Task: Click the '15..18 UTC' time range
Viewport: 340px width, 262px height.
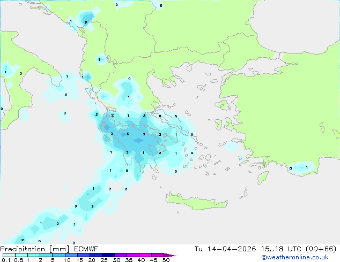Action: click(281, 249)
